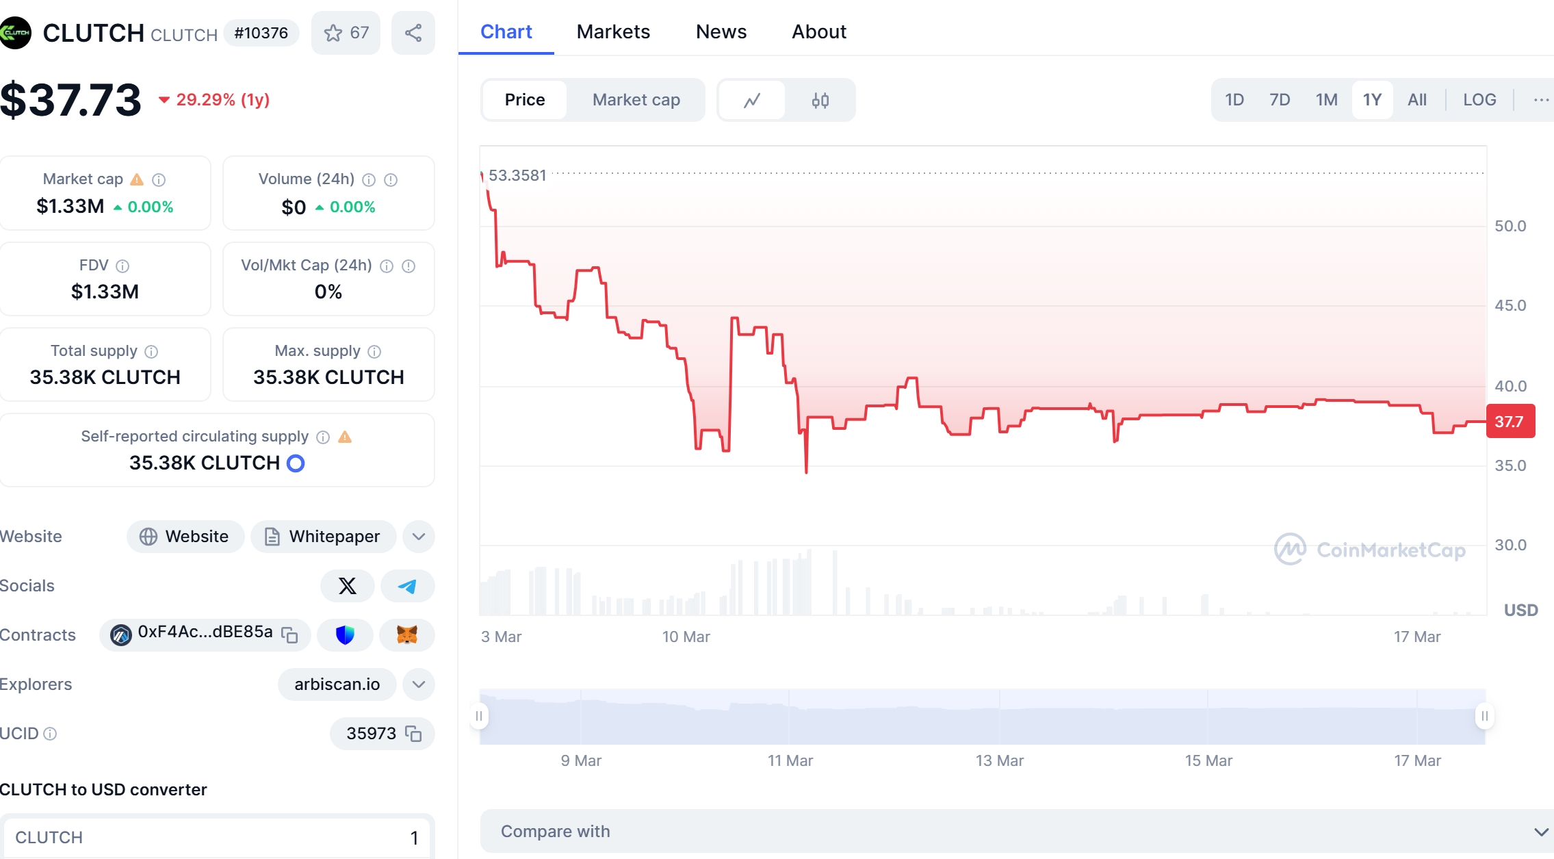Toggle LOG scale on chart
1554x859 pixels.
(1479, 100)
